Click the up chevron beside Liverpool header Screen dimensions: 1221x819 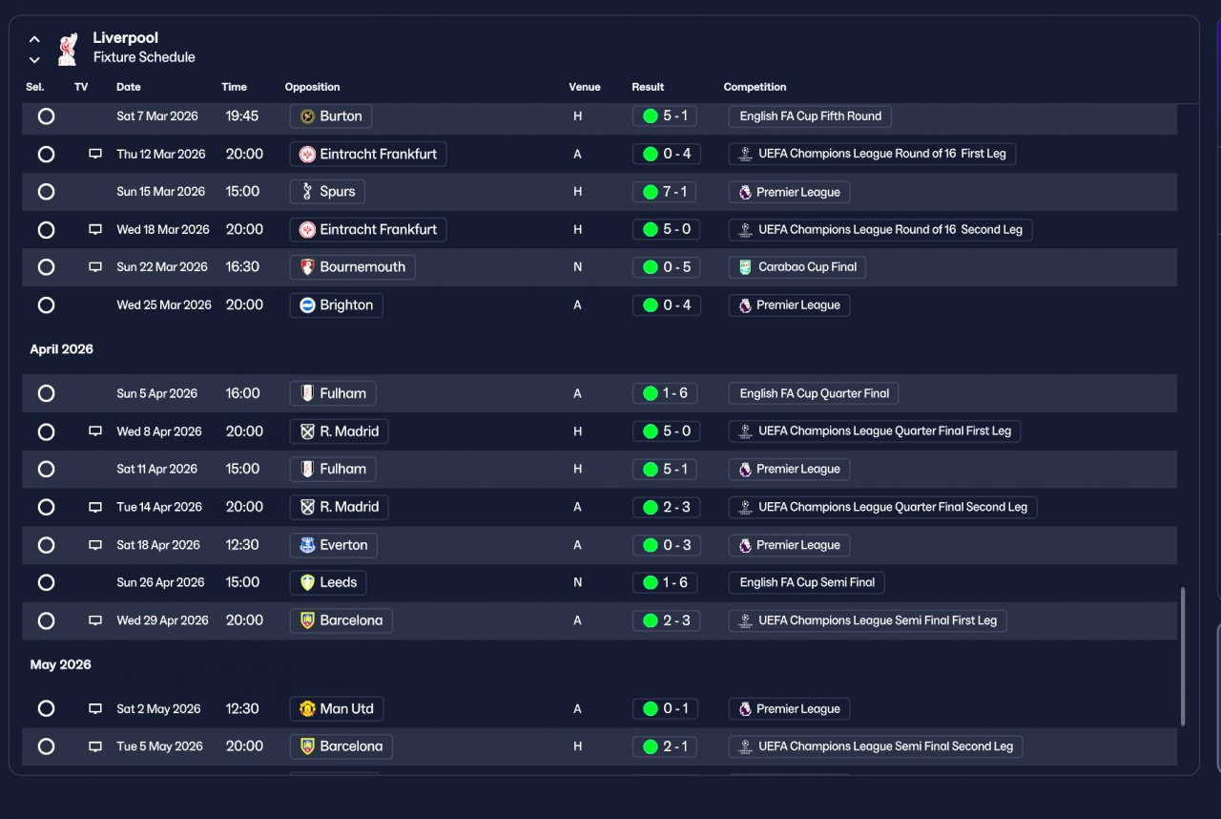[x=34, y=39]
